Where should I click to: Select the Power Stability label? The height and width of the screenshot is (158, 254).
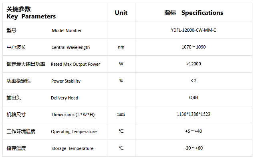point(66,81)
